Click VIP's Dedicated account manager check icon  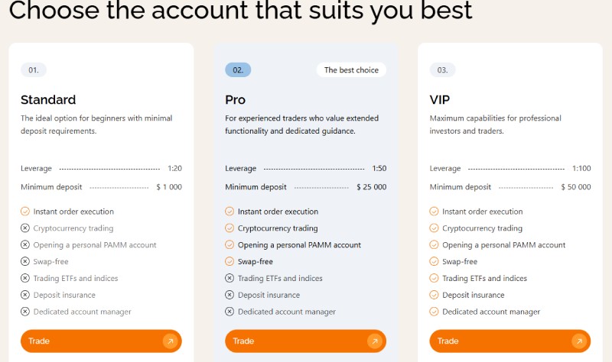click(434, 312)
